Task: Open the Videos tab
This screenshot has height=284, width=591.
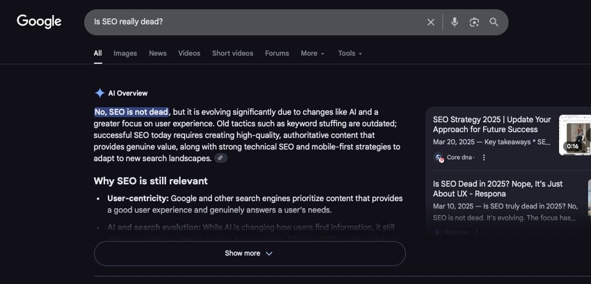Action: coord(189,53)
